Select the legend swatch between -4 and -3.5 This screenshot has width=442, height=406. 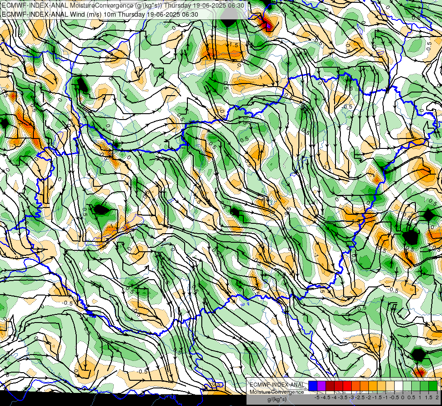(x=339, y=386)
